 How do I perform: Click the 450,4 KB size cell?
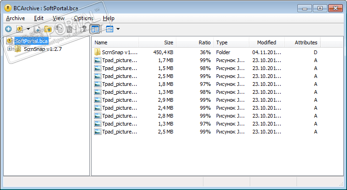click(163, 52)
